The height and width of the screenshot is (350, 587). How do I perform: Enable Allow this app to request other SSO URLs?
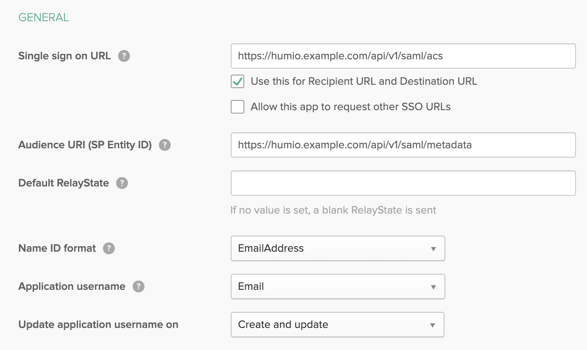238,107
